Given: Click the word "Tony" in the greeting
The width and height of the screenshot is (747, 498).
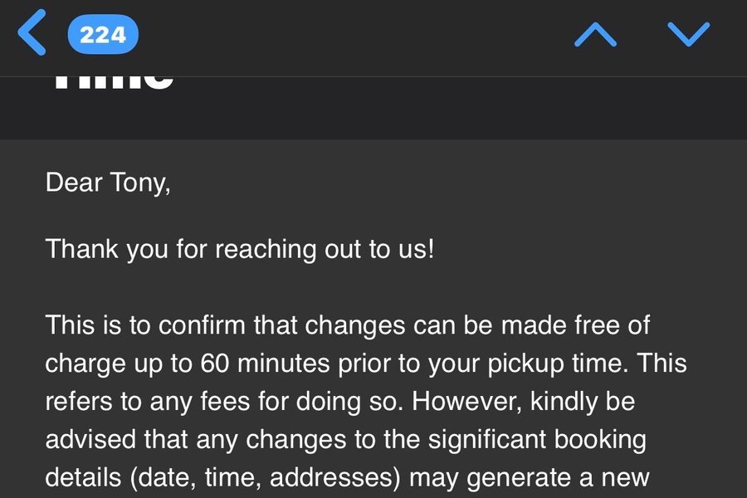Looking at the screenshot, I should pyautogui.click(x=139, y=183).
